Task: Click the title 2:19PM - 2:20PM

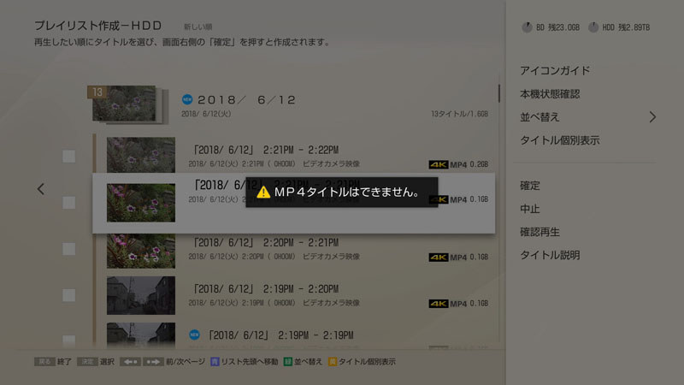Action: (x=266, y=289)
